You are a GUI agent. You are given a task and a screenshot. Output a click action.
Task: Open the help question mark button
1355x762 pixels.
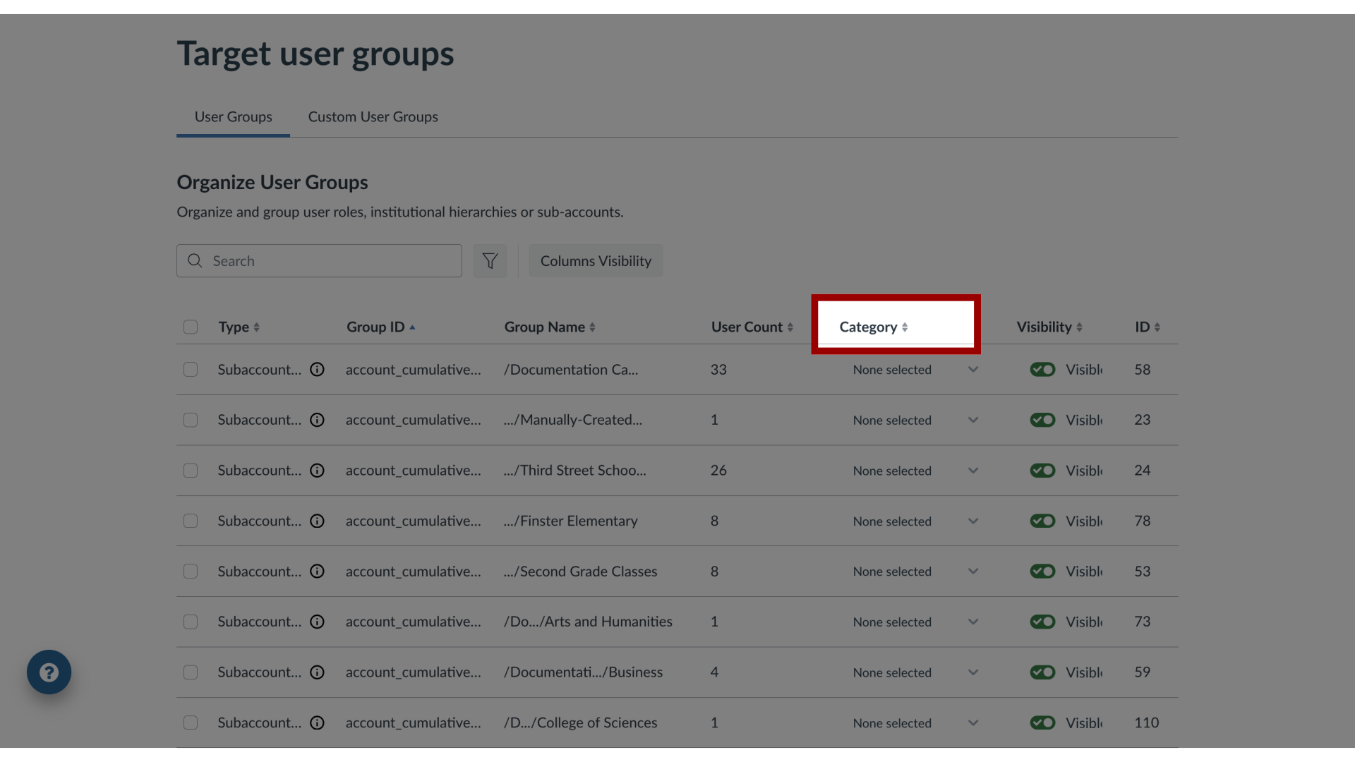coord(49,672)
